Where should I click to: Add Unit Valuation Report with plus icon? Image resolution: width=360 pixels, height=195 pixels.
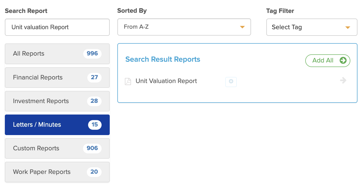click(231, 82)
